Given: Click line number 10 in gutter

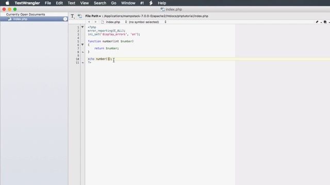Looking at the screenshot, I should pos(77,59).
